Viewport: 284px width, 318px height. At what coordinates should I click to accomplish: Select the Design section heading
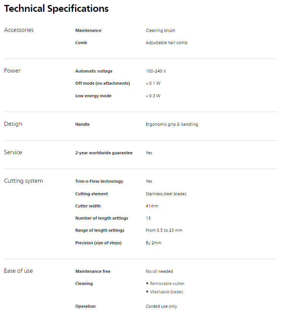13,124
